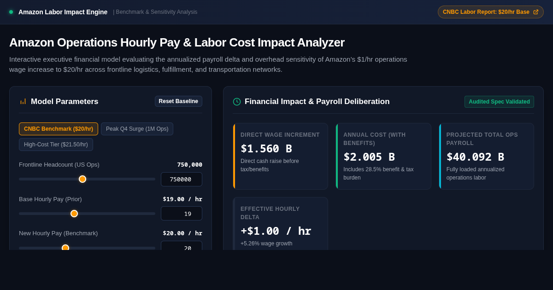Click the Financial Impact & Payroll Deliberation heading

[317, 102]
